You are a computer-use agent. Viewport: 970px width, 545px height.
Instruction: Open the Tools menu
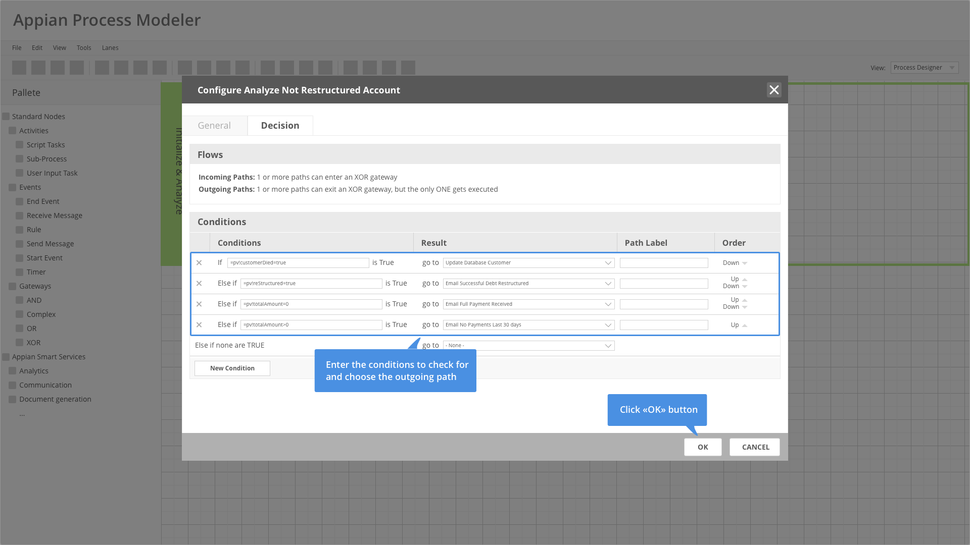[84, 48]
